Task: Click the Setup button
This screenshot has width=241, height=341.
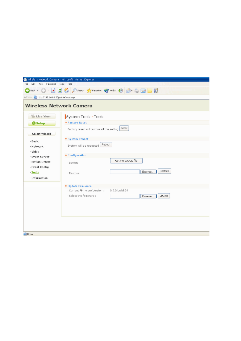Action: point(42,123)
